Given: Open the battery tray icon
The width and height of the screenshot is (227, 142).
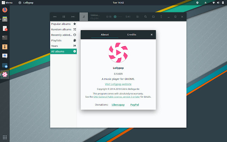Looking at the screenshot, I should 223,2.
